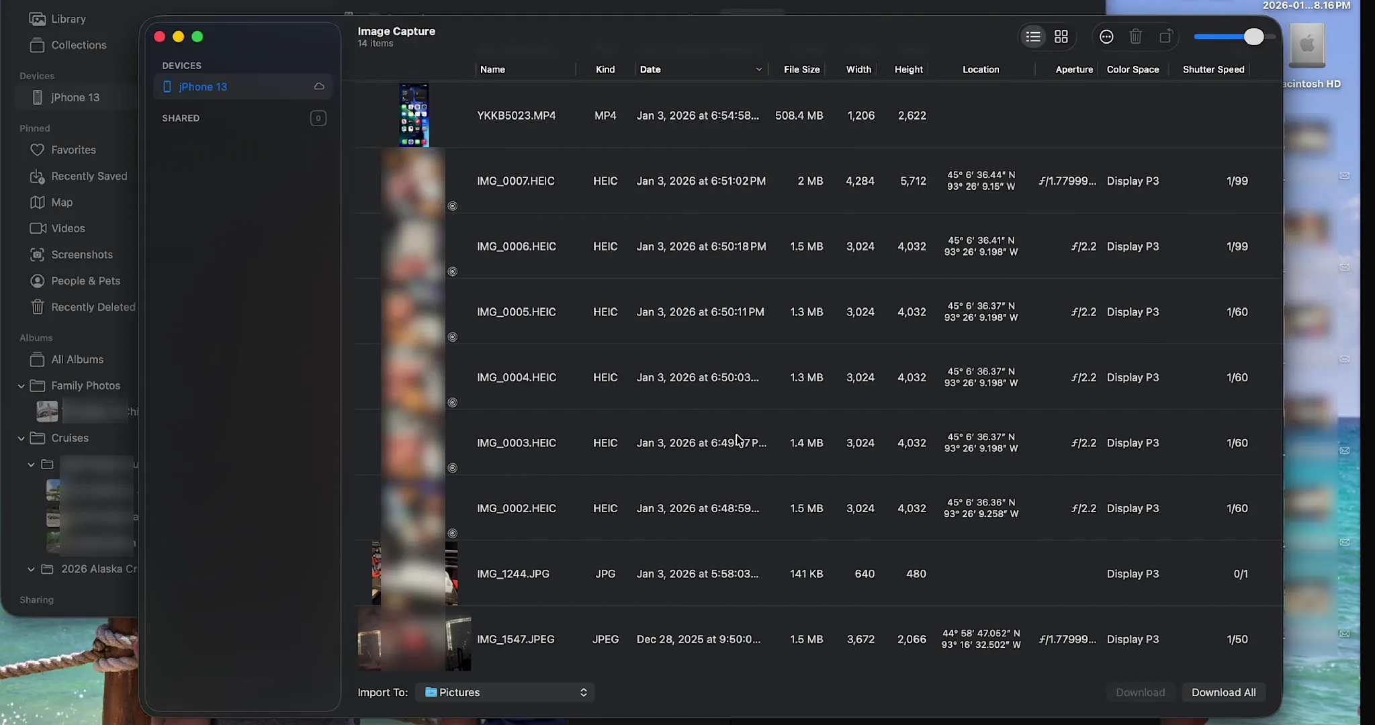Sort by the Name column header
This screenshot has width=1375, height=725.
pos(492,69)
